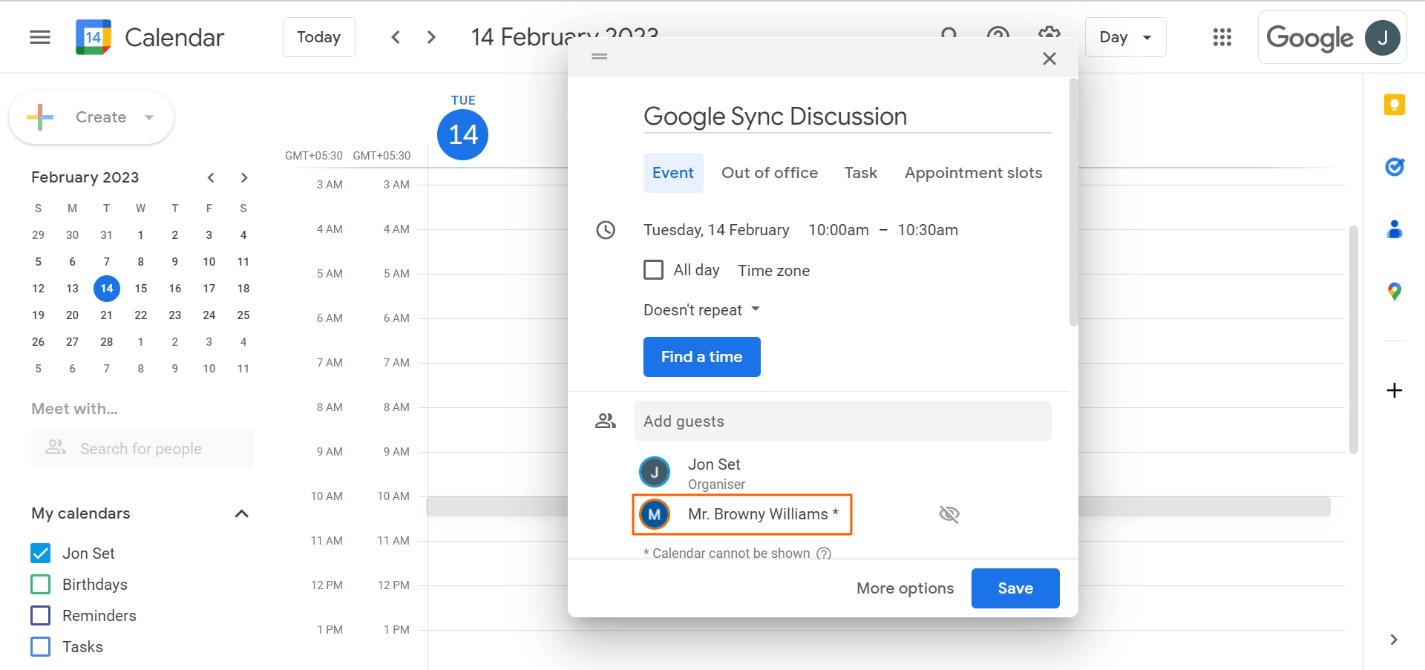Click the Time zone link

[773, 271]
